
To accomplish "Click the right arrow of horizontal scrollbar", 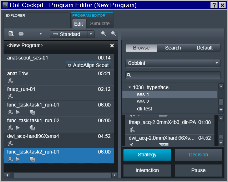I will [114, 175].
